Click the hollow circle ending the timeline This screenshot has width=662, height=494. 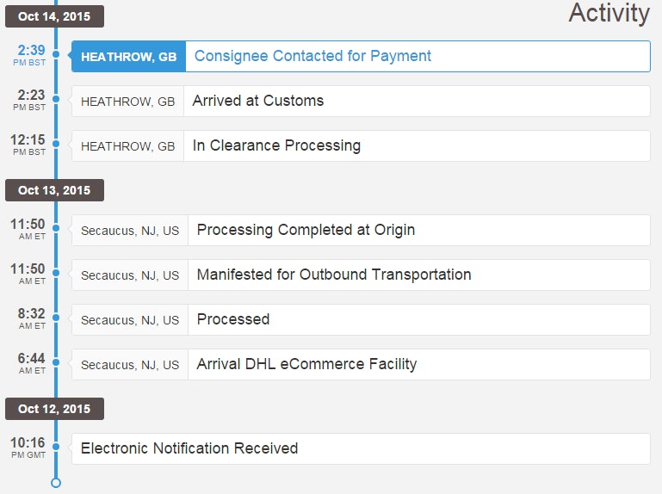(56, 483)
